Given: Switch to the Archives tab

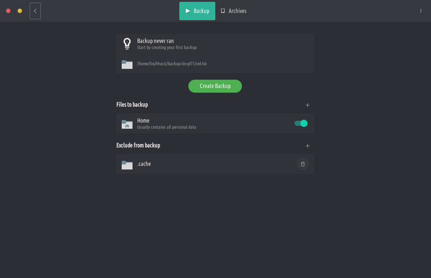Looking at the screenshot, I should [234, 11].
